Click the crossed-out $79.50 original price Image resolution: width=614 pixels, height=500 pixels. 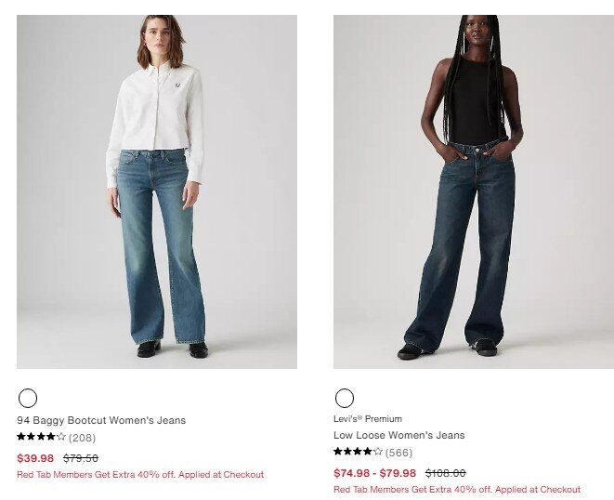(x=81, y=458)
